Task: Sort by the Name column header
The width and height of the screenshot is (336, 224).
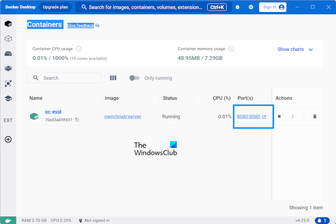Action: click(36, 98)
